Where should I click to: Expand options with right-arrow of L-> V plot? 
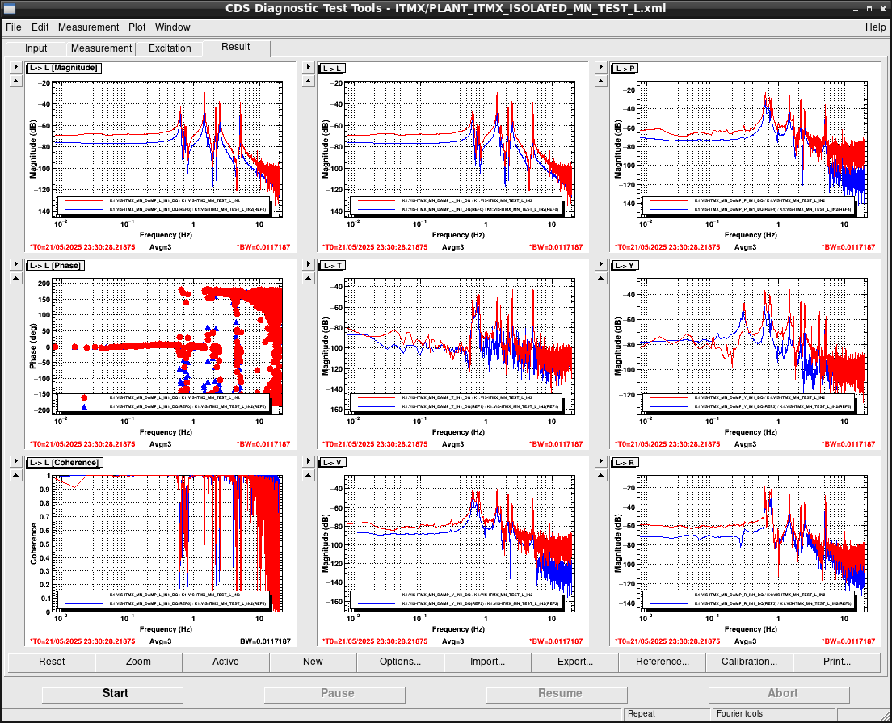(309, 461)
